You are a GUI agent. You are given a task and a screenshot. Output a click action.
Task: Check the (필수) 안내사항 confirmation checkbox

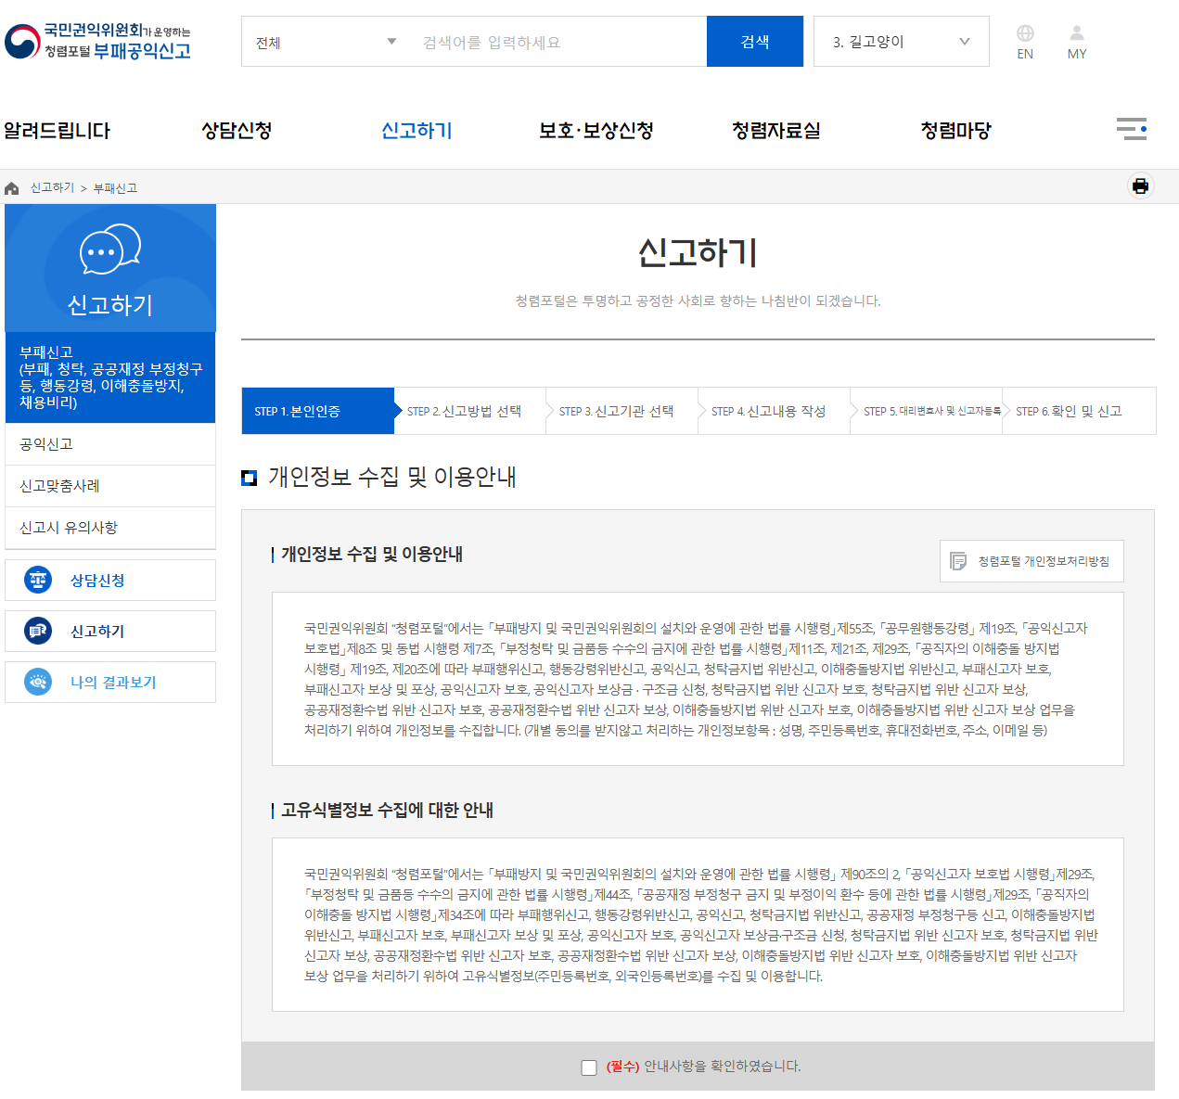(589, 1067)
